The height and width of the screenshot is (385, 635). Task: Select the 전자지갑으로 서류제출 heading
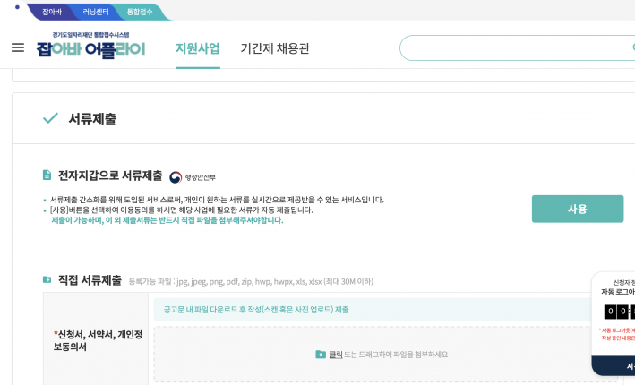point(110,175)
